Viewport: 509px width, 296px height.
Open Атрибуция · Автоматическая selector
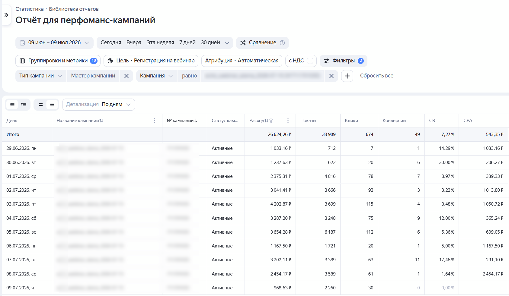click(x=242, y=61)
